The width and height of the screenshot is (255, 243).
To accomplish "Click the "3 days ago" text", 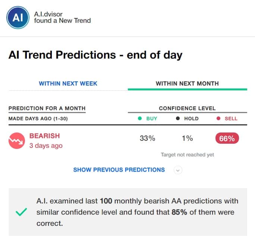I will click(x=46, y=146).
